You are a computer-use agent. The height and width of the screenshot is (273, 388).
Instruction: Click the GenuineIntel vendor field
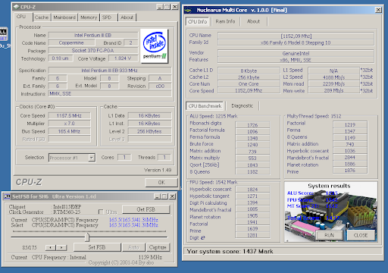[296, 53]
